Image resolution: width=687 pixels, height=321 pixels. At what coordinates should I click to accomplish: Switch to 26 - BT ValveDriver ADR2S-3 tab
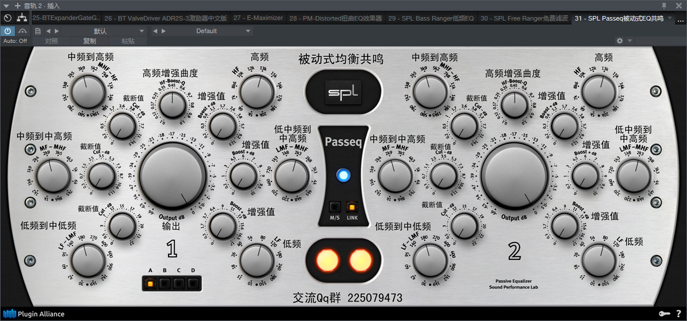(x=166, y=18)
